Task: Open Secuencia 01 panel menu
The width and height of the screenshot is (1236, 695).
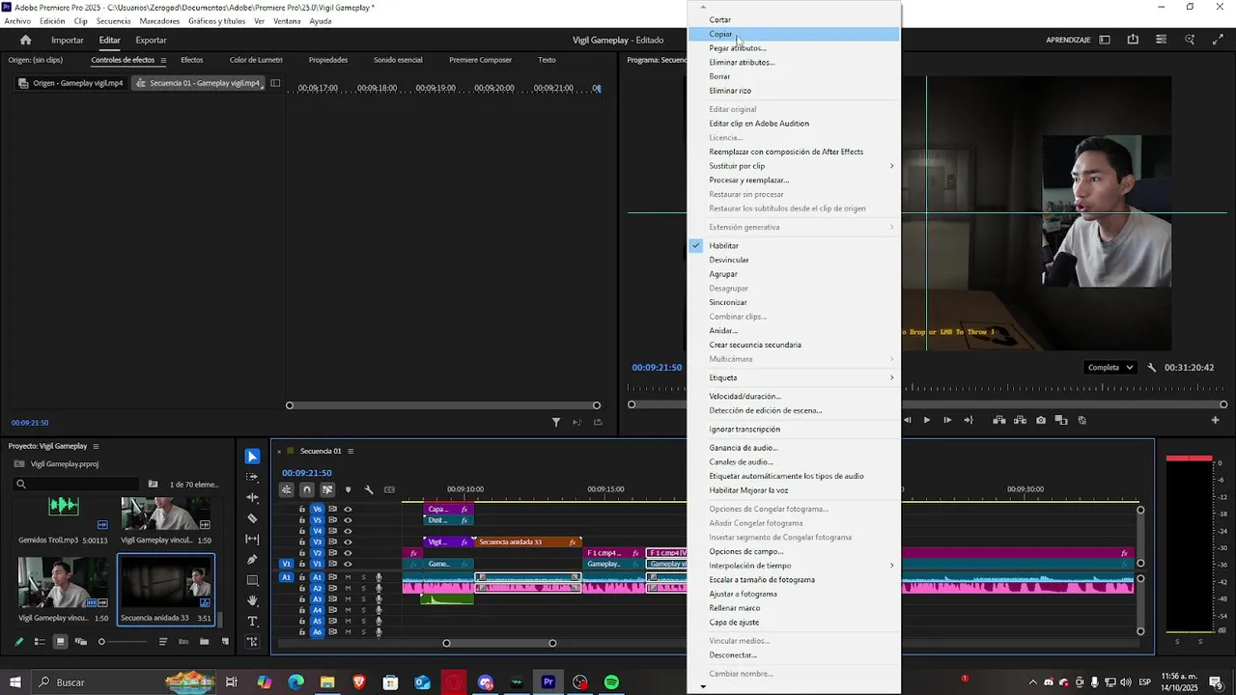Action: click(x=351, y=451)
